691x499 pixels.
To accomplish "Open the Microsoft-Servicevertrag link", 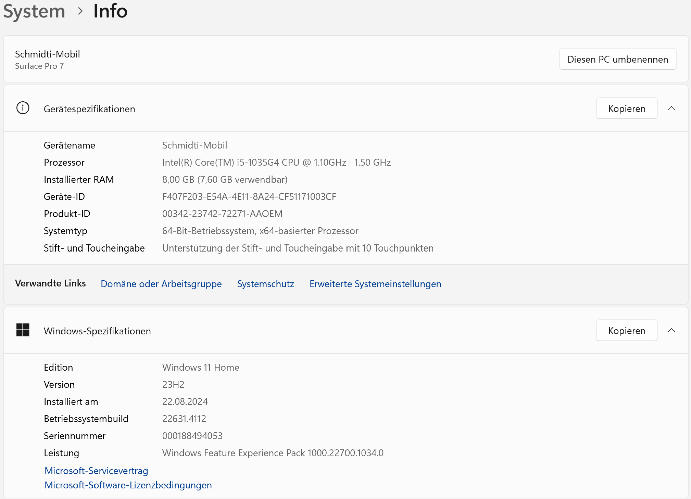I will [96, 471].
